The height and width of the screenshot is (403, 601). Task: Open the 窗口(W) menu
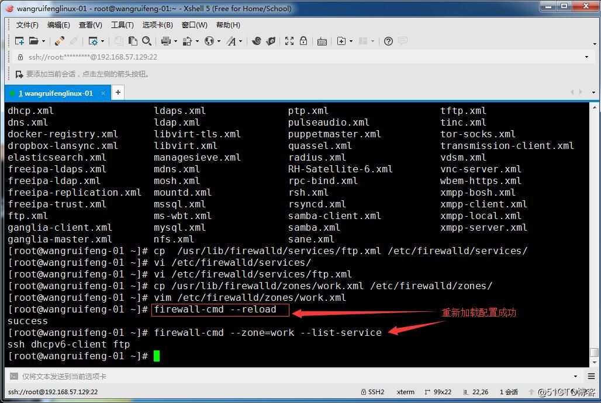pos(194,25)
